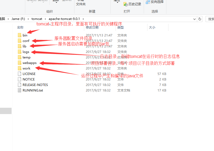214x151 pixels.
Task: Click 新建 文件夹 ribbon button
Action: point(81,3)
